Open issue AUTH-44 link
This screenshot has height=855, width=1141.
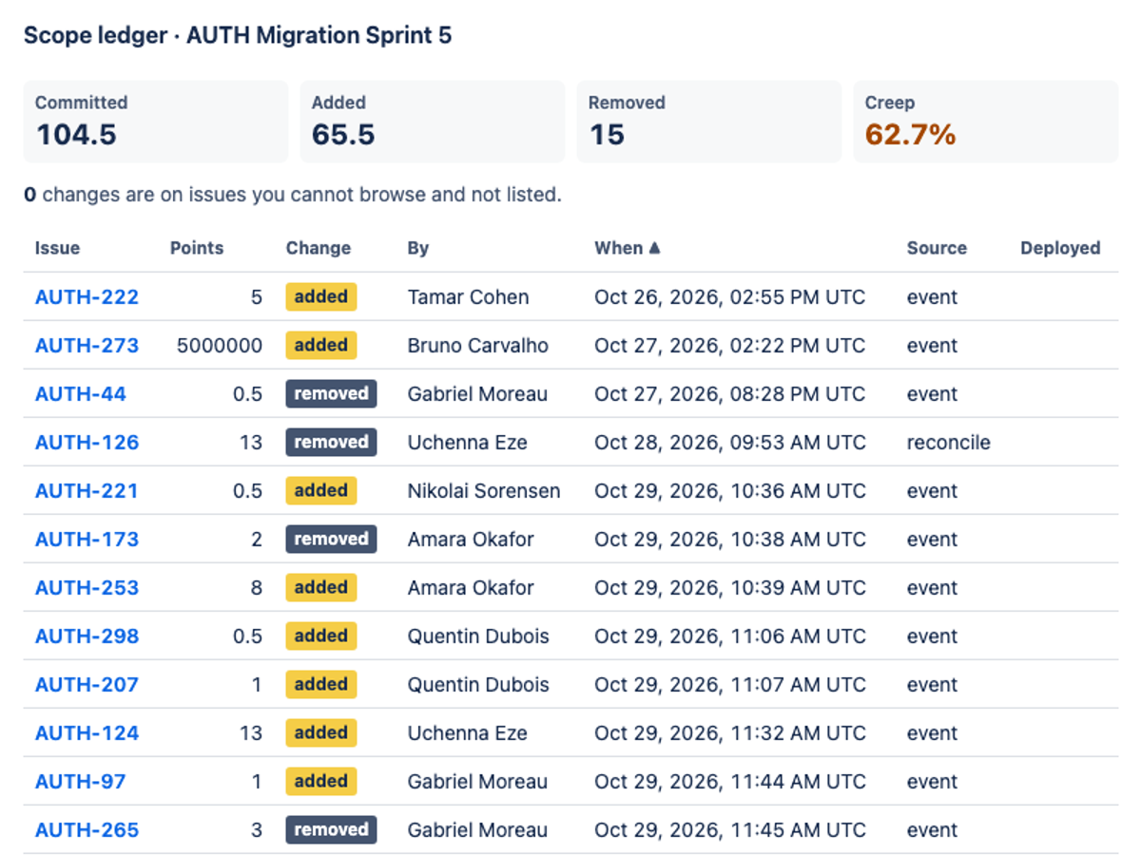(80, 393)
